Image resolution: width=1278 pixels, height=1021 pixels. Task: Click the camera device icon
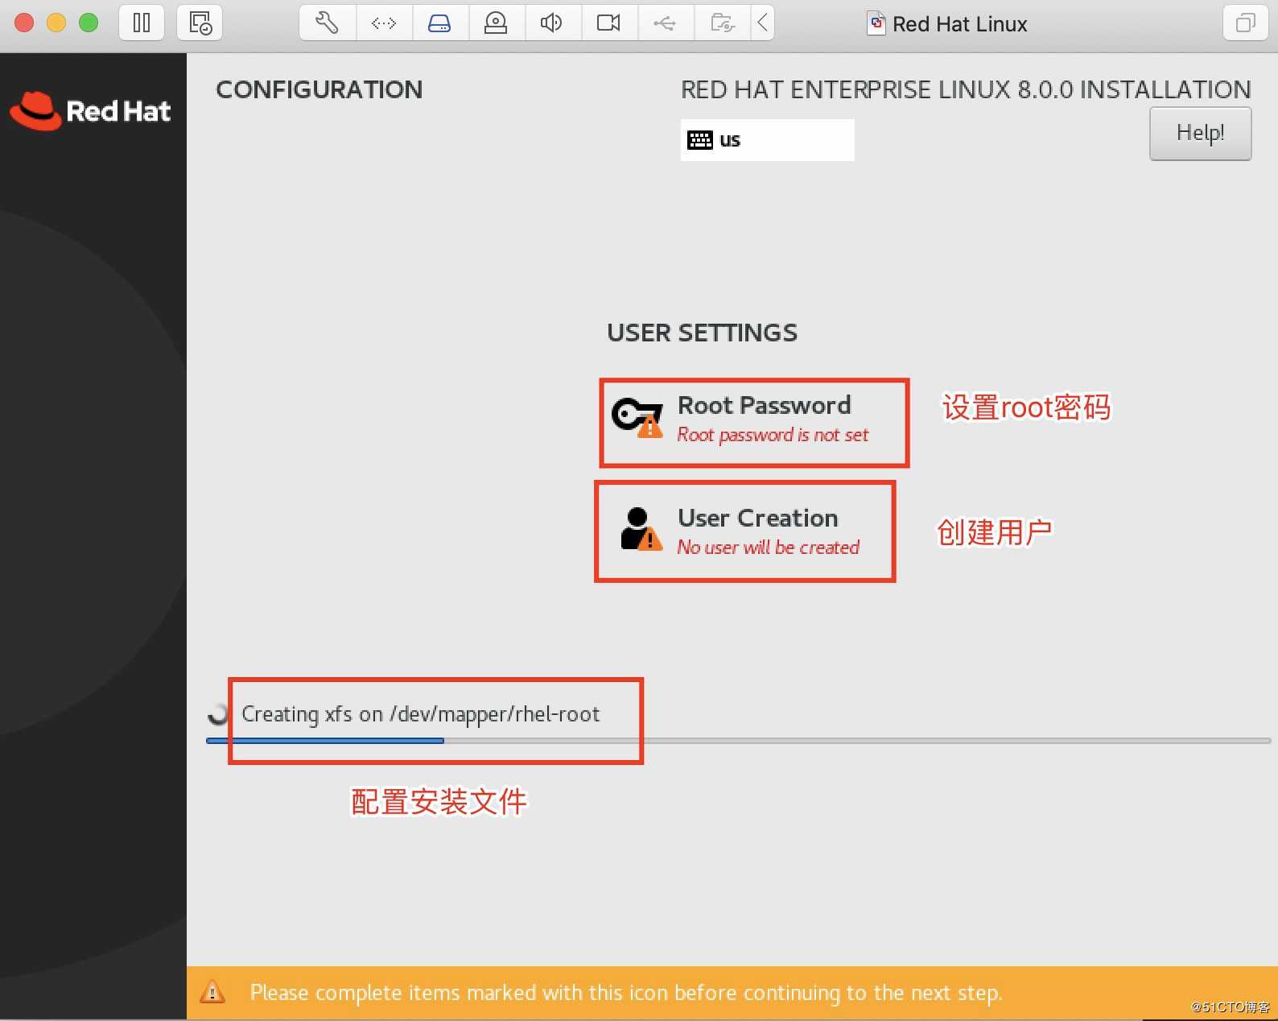coord(608,23)
